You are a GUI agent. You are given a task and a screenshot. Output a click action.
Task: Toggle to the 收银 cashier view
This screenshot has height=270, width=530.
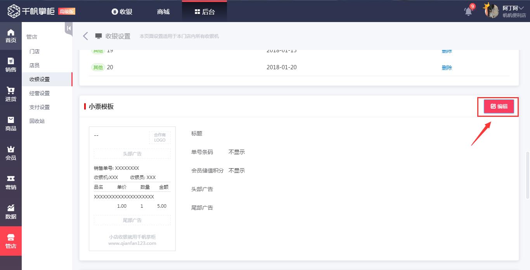(x=122, y=12)
